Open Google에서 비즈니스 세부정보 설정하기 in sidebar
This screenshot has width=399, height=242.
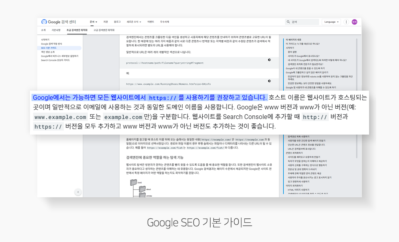point(59,56)
